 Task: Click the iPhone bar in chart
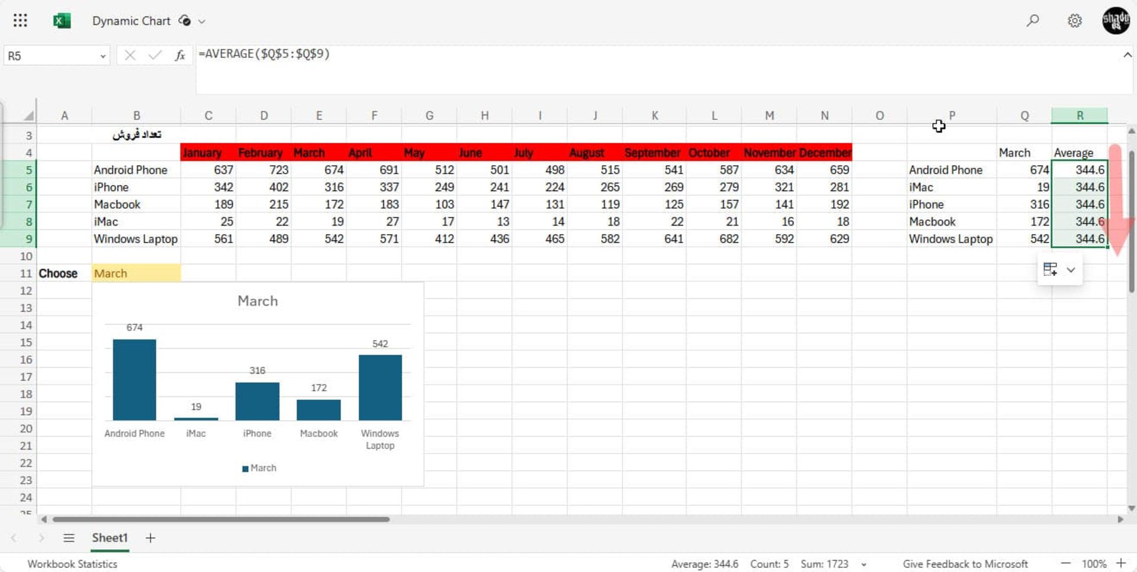(x=257, y=401)
